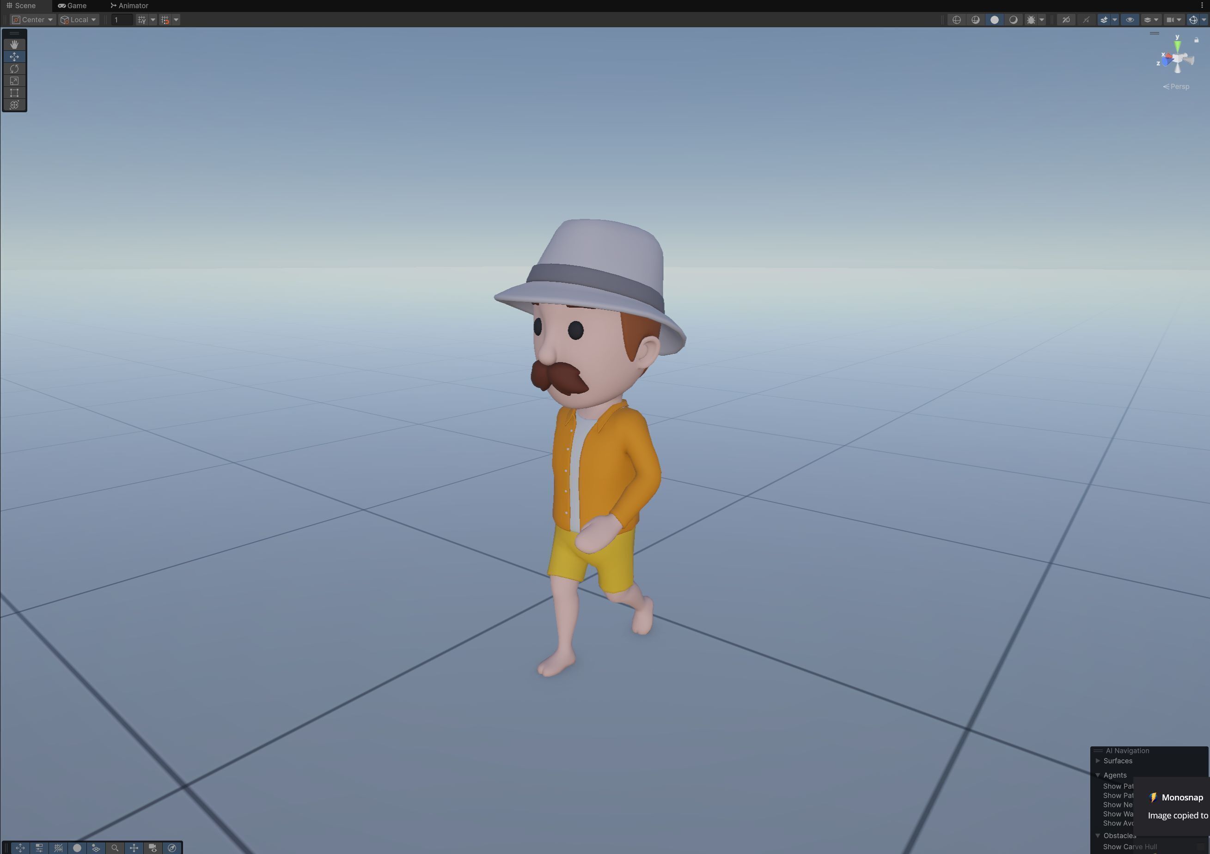
Task: Switch to the Animator tab
Action: tap(129, 5)
